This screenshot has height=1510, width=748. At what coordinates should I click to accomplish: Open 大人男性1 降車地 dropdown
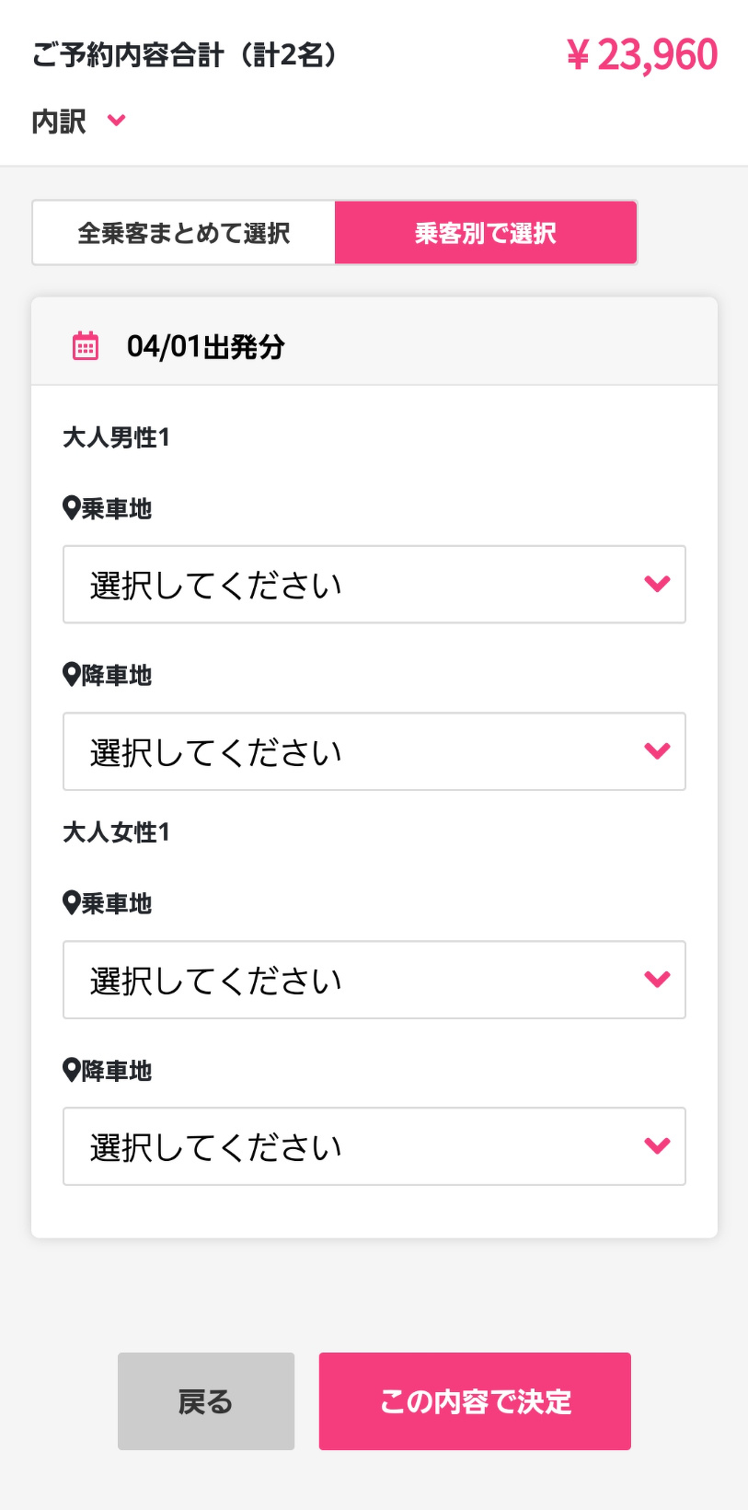[374, 751]
